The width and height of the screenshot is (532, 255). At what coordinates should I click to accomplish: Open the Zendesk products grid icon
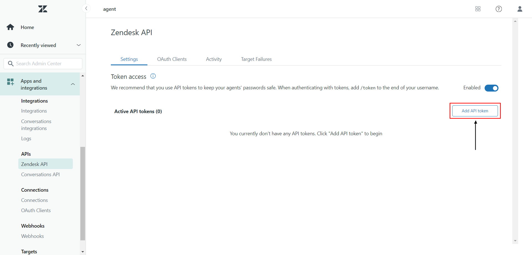pyautogui.click(x=478, y=9)
